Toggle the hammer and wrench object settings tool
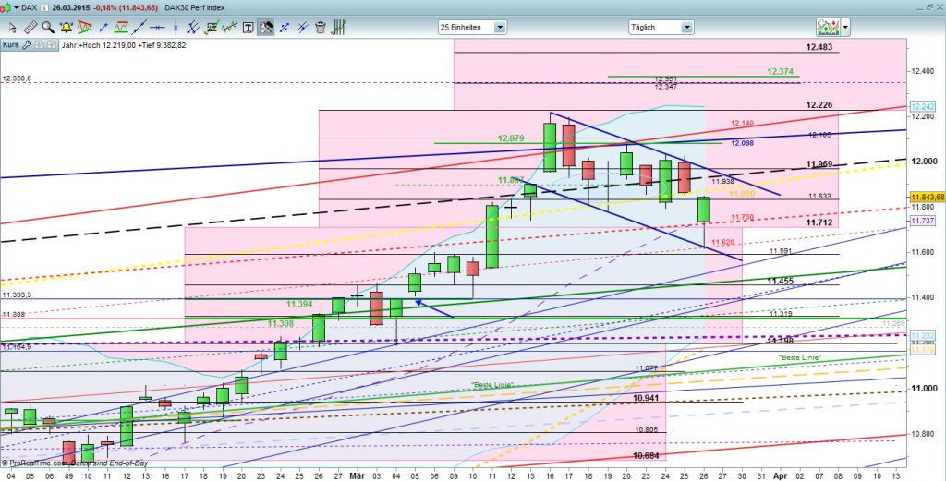The width and height of the screenshot is (946, 481). pos(266,27)
